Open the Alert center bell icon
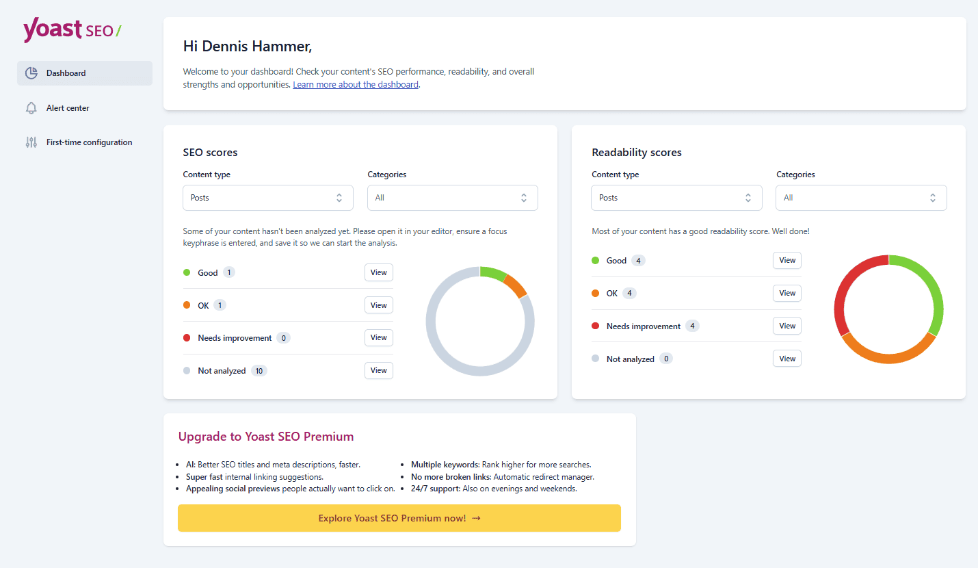 [31, 107]
